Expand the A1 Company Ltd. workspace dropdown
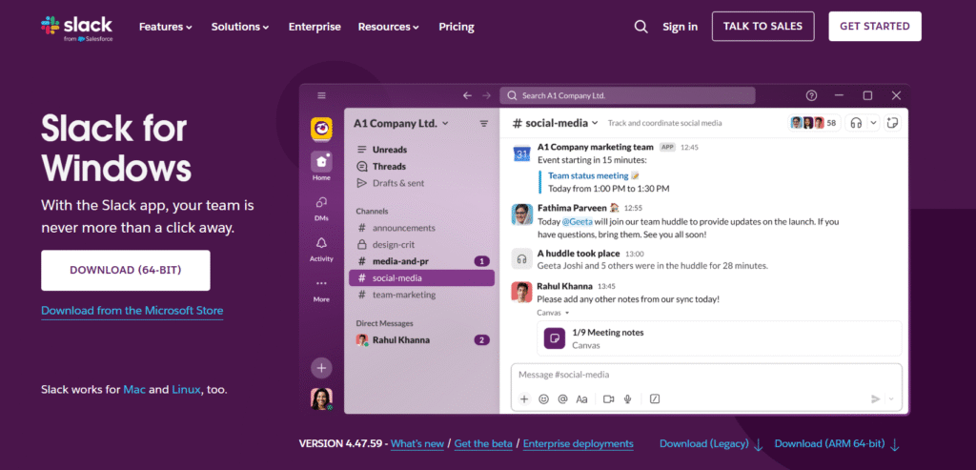The width and height of the screenshot is (976, 470). click(401, 124)
